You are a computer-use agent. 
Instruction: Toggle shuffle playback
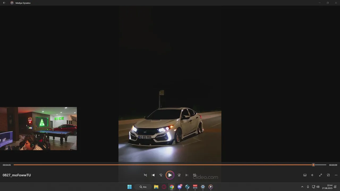click(x=145, y=175)
